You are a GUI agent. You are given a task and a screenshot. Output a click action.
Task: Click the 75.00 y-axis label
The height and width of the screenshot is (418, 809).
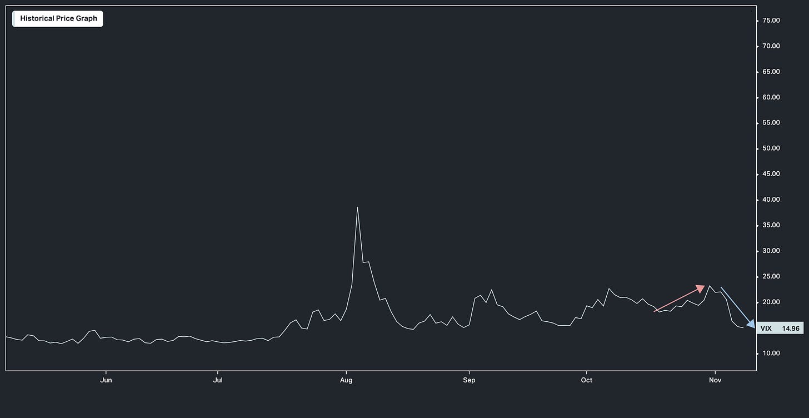(771, 21)
